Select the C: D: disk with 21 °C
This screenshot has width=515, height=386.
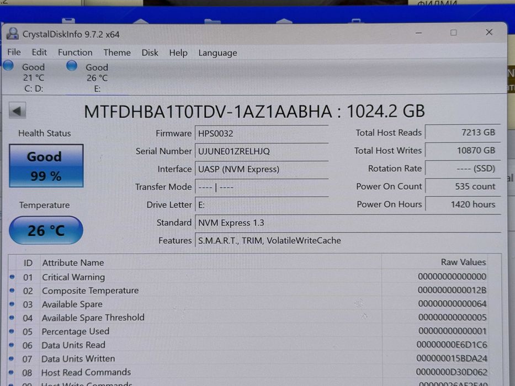coord(34,78)
